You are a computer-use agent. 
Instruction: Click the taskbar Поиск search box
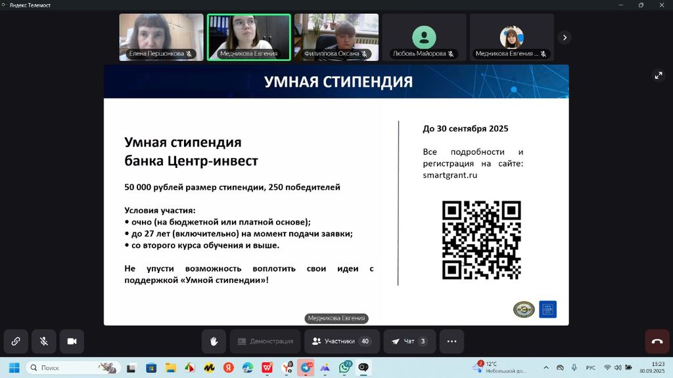pyautogui.click(x=72, y=367)
